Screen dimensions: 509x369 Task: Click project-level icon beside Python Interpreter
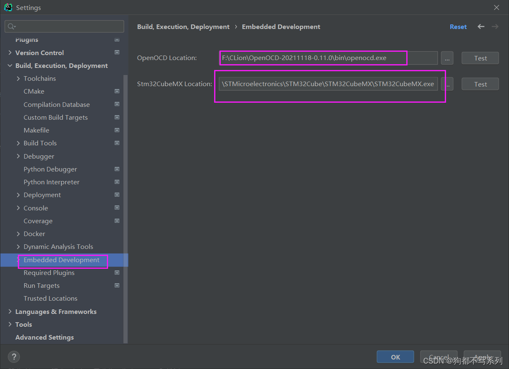(117, 182)
